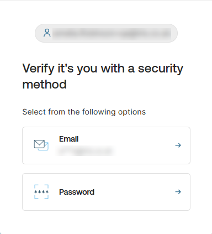
Task: Choose the Email security method card
Action: click(106, 145)
